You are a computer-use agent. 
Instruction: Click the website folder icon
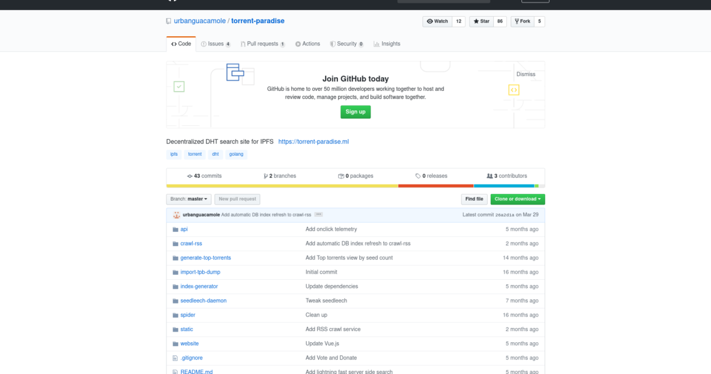pos(175,344)
